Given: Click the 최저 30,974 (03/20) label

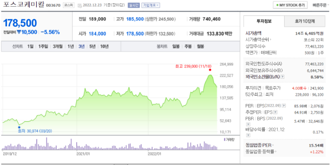Looking at the screenshot, I should (x=35, y=131).
